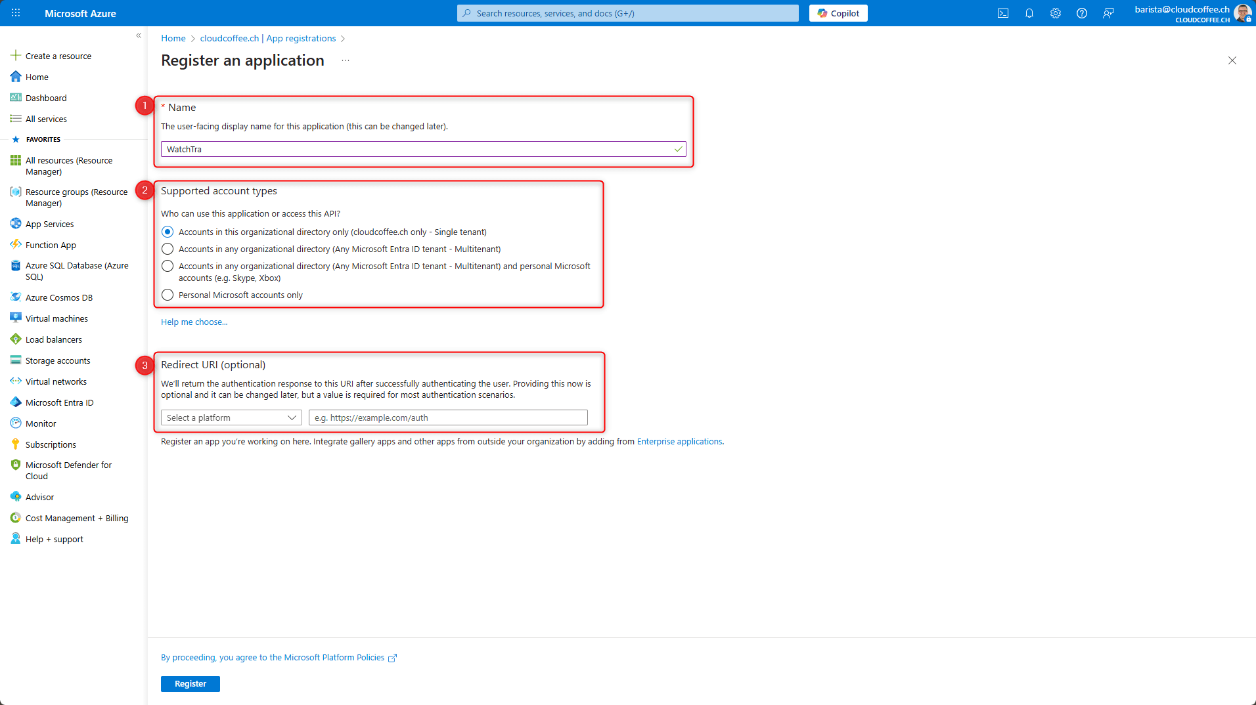
Task: Select single tenant accounts radio option
Action: 168,232
